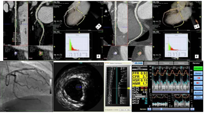This screenshot has width=204, height=113.
Task: Click the step-back arrow left of bottom playback slider
Action: (x=149, y=109)
